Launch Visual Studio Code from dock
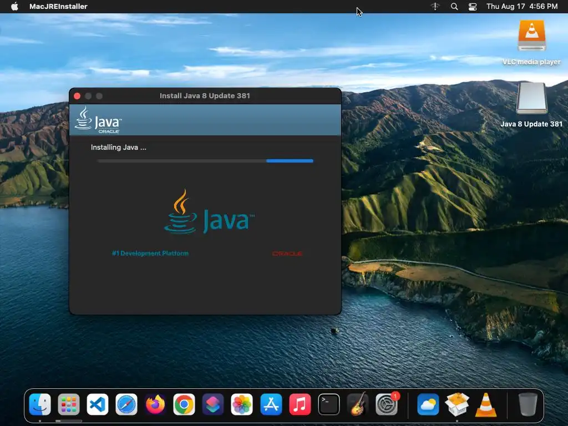568x426 pixels. click(98, 404)
